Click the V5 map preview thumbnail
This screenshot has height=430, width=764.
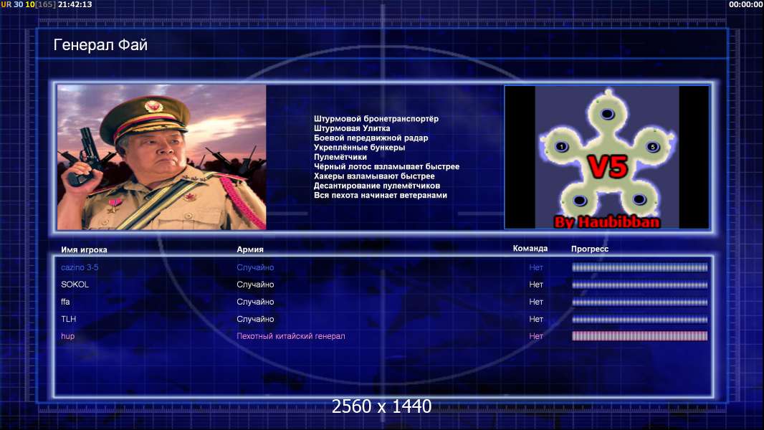tap(606, 157)
